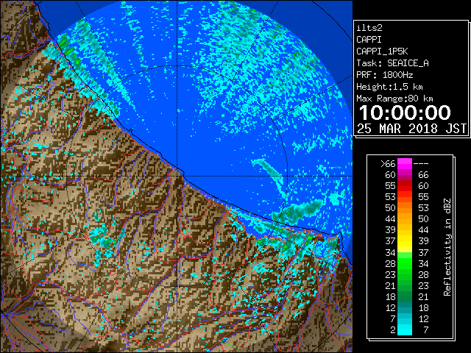Click the '>66' legend value
The width and height of the screenshot is (471, 353).
(x=388, y=164)
